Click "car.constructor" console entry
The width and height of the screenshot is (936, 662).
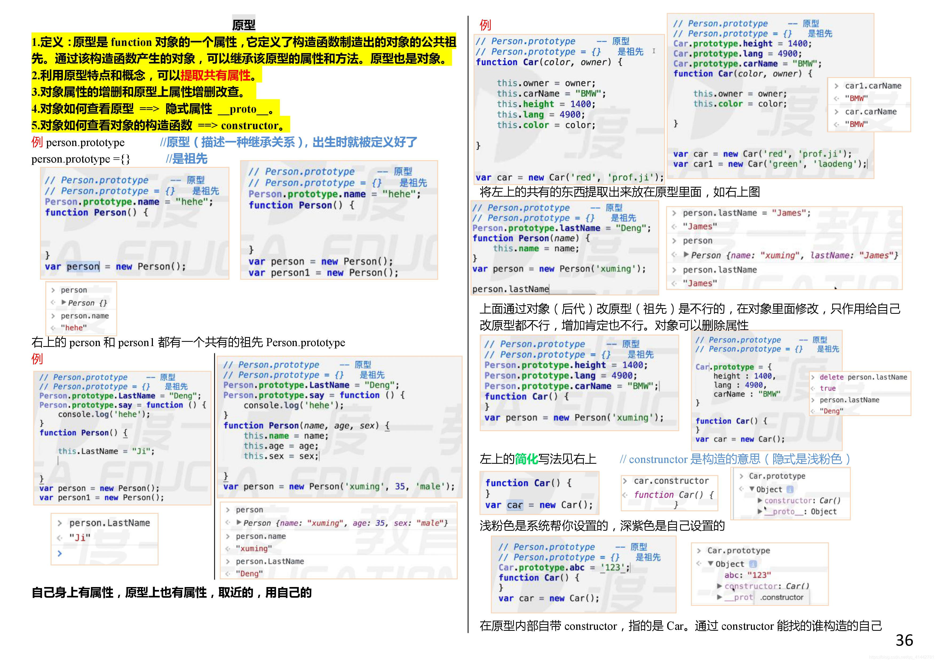click(x=671, y=481)
